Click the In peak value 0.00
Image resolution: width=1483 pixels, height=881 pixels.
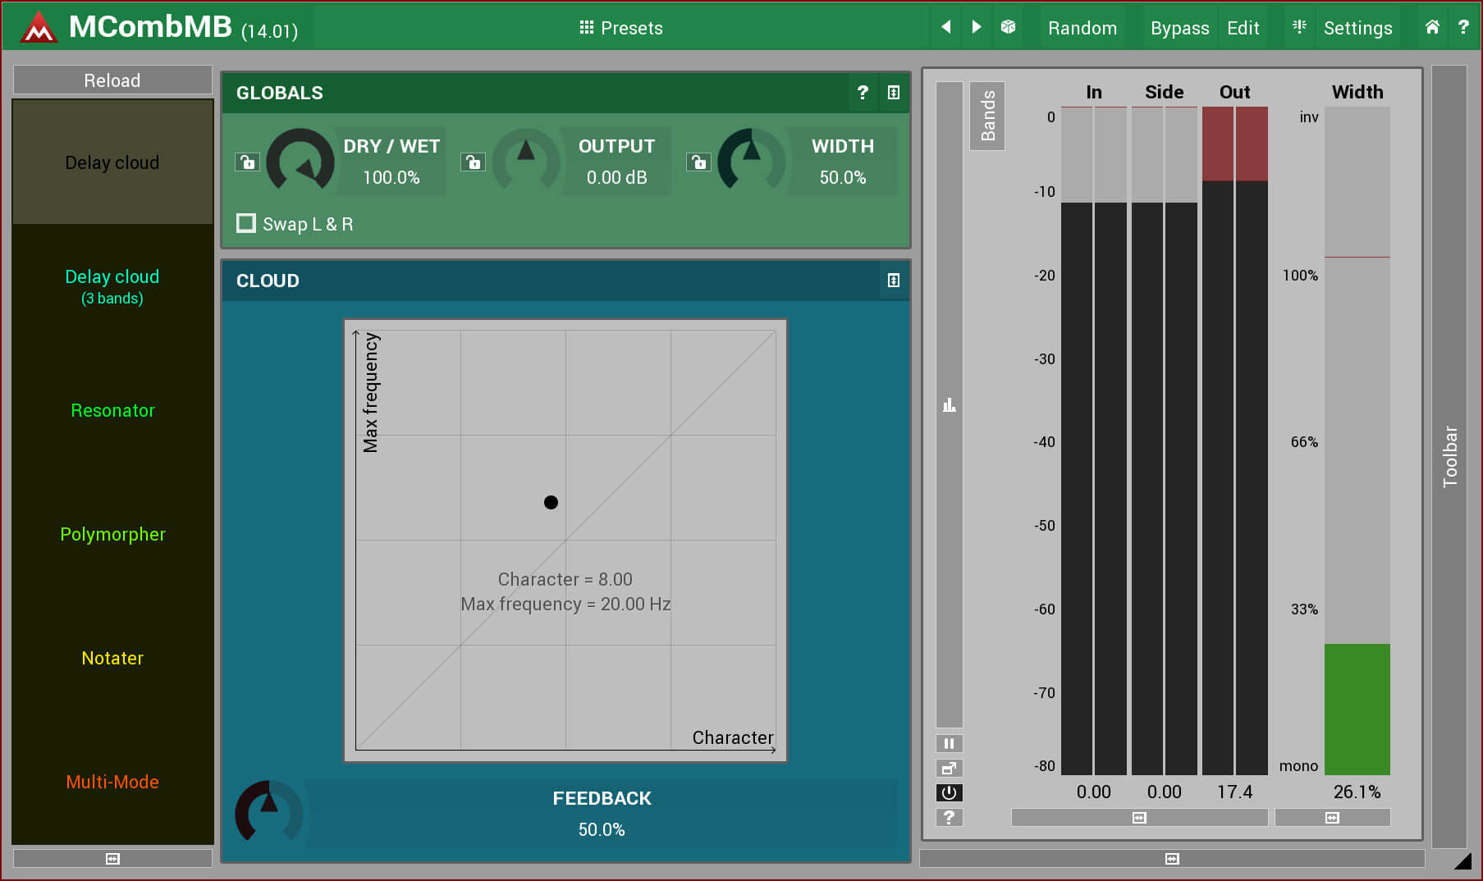[1094, 792]
